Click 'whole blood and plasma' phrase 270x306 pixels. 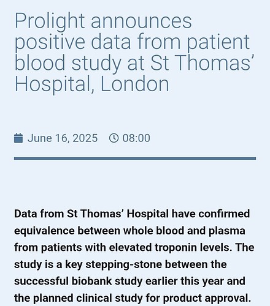point(184,231)
